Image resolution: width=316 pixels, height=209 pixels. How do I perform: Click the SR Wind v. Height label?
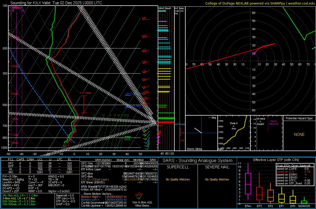261,121
